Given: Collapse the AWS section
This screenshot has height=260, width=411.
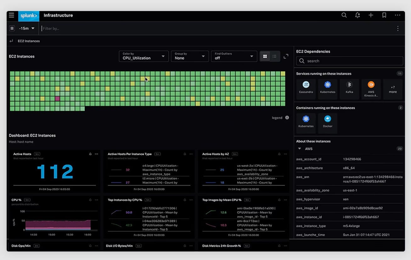Looking at the screenshot, I should pyautogui.click(x=300, y=149).
